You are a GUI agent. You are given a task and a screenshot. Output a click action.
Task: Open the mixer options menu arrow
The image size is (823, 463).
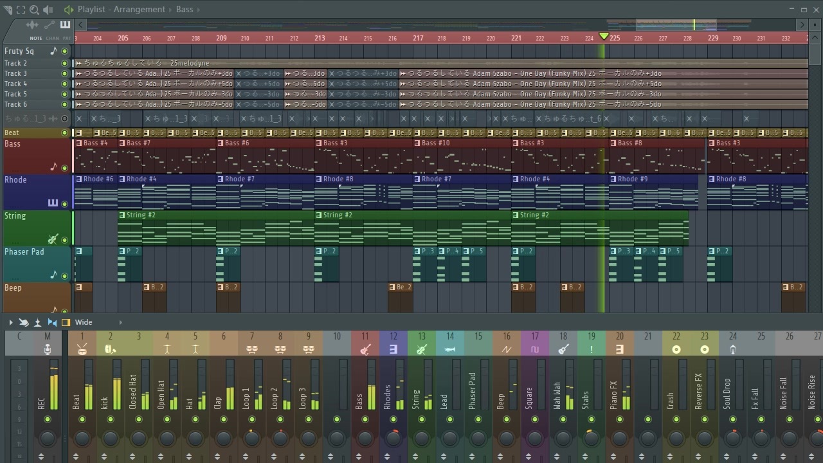[x=10, y=322]
